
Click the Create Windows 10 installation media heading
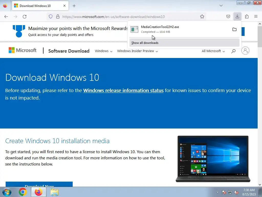pos(57,141)
